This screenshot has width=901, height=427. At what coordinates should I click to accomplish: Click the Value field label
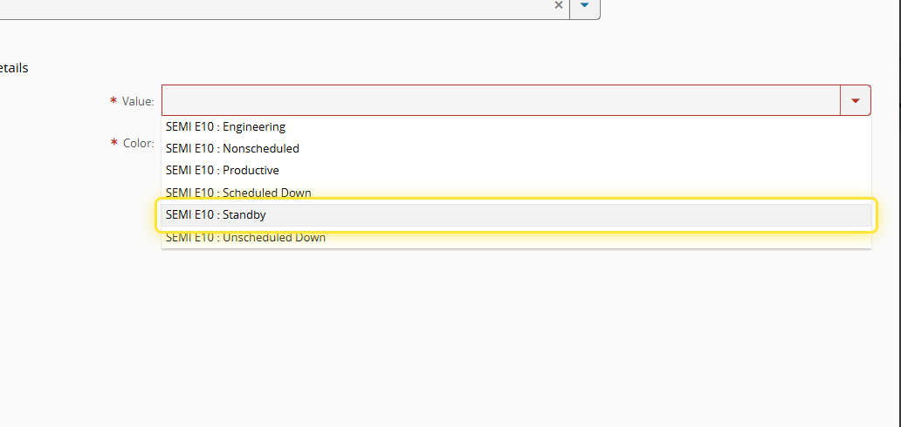[138, 102]
